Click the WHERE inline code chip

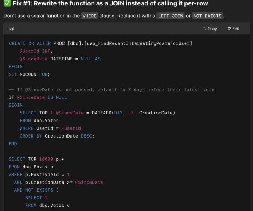click(x=89, y=16)
